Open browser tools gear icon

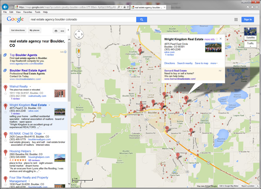tap(257, 7)
